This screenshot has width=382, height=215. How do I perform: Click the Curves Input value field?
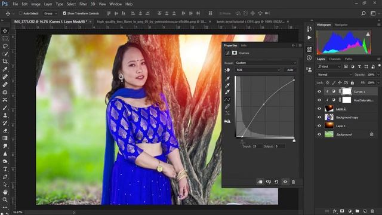257,146
